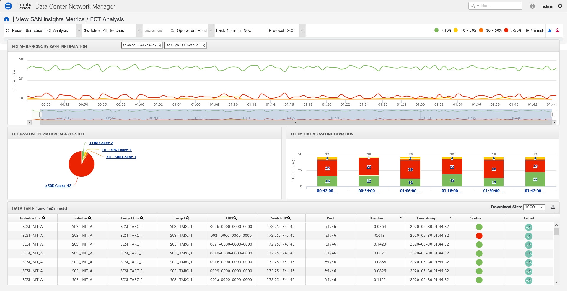
Task: Go to the home page icon
Action: pyautogui.click(x=6, y=19)
